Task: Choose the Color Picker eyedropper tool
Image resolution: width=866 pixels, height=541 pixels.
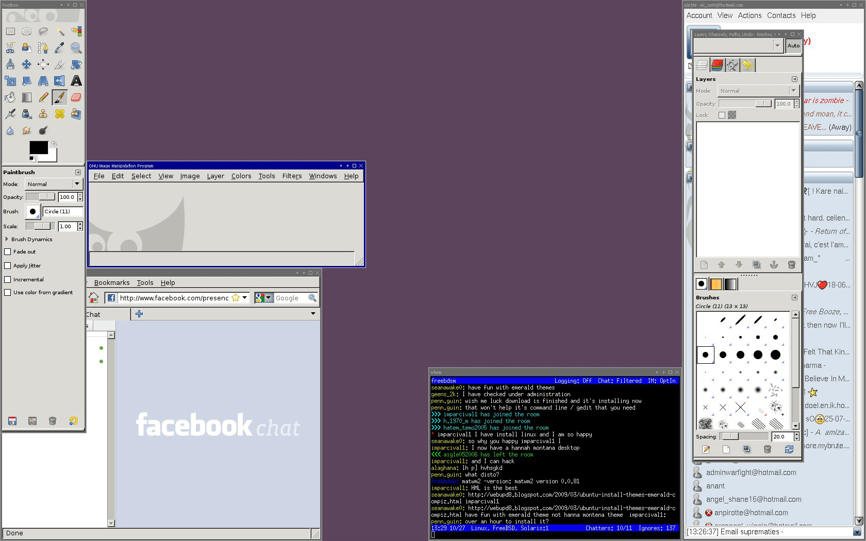Action: [x=60, y=48]
